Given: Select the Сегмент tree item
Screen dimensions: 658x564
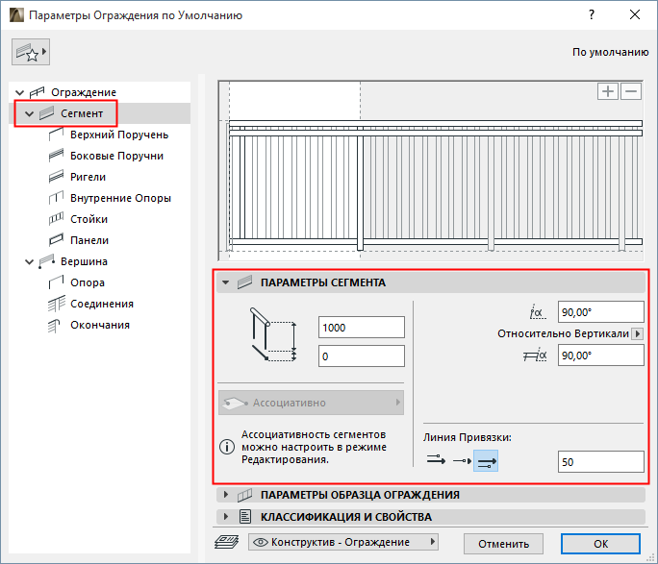Looking at the screenshot, I should (x=82, y=113).
